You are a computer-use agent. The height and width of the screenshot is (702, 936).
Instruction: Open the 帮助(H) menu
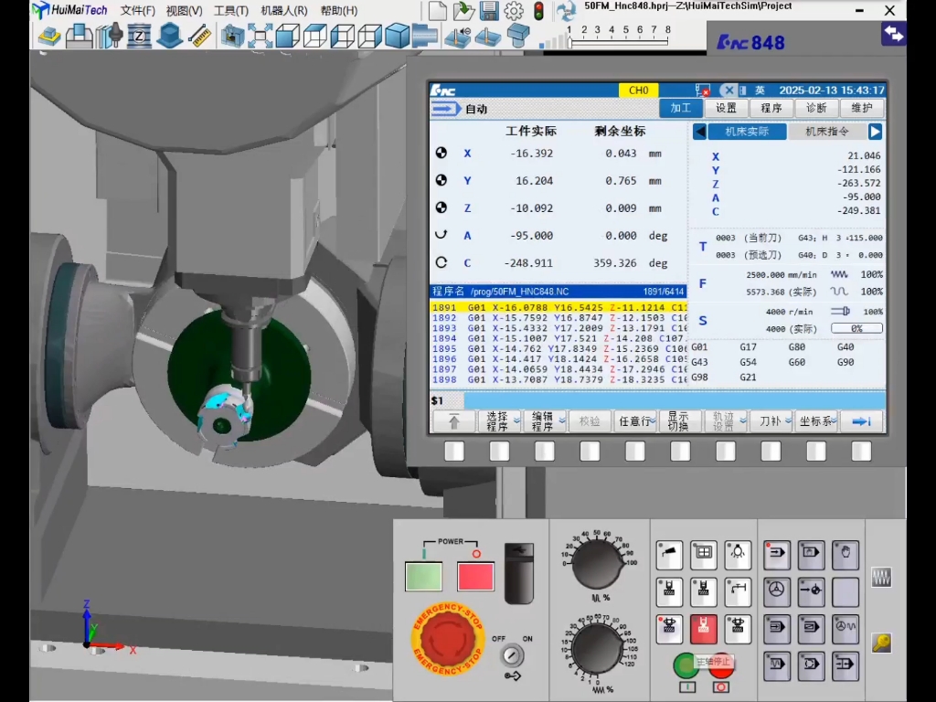click(x=339, y=11)
